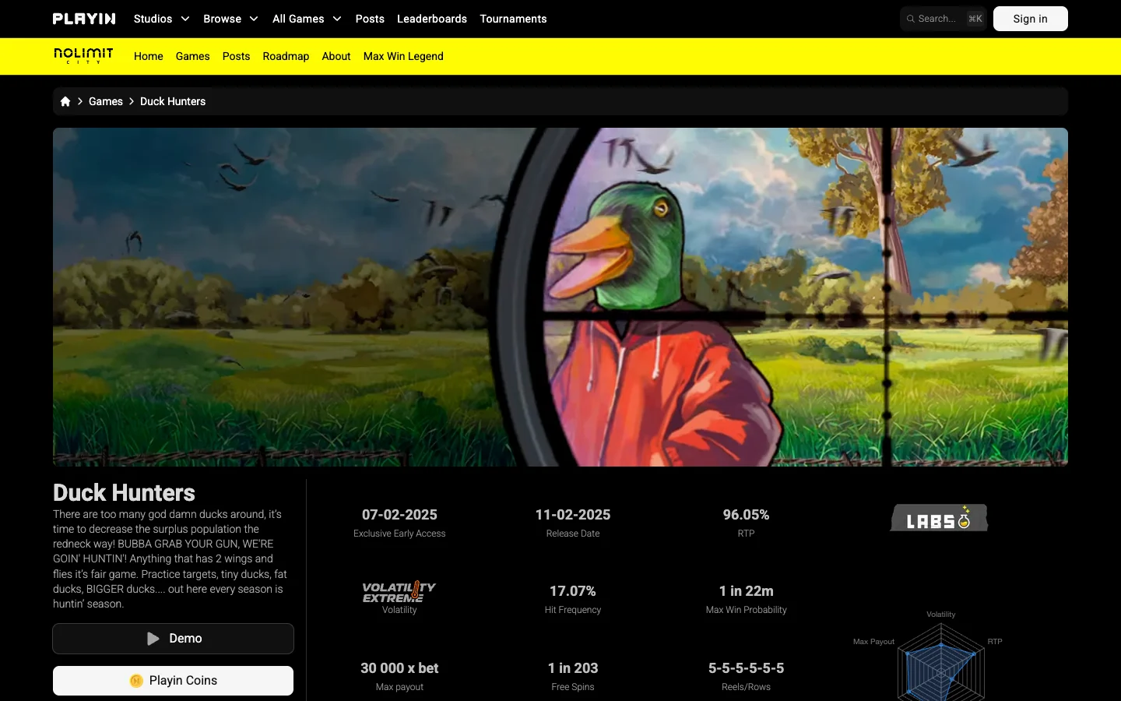
Task: Click the 1 in 22m probability
Action: (x=746, y=591)
